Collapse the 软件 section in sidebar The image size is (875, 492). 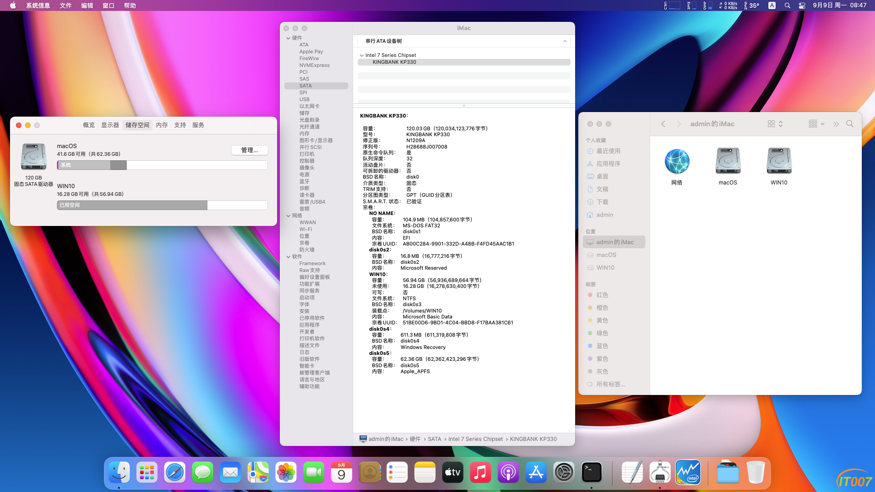288,257
